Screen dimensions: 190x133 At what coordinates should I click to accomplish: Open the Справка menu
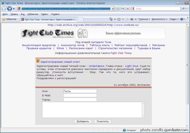(x=55, y=14)
